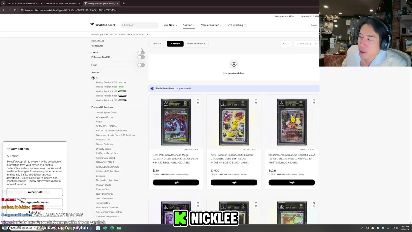The height and width of the screenshot is (232, 412).
Task: Open the Premier Auction nav dropdown
Action: 211,25
